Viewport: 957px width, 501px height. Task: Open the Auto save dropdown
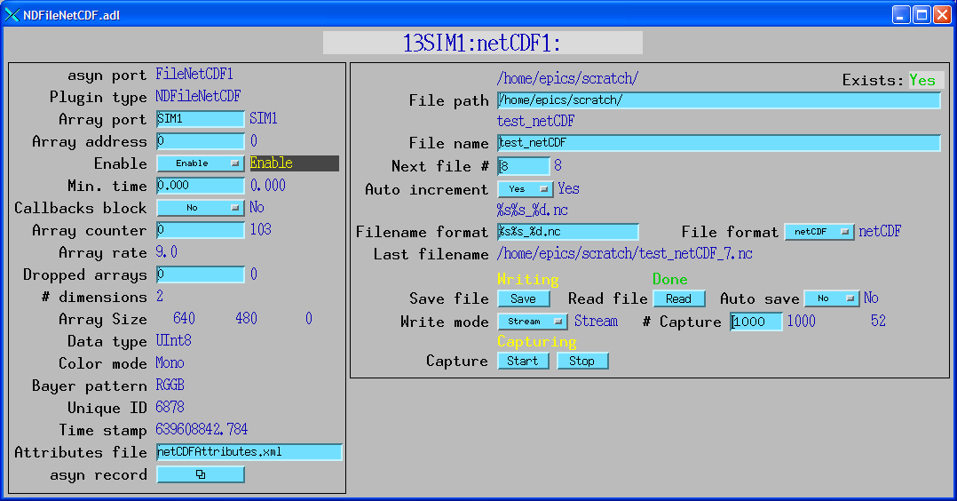pos(832,298)
